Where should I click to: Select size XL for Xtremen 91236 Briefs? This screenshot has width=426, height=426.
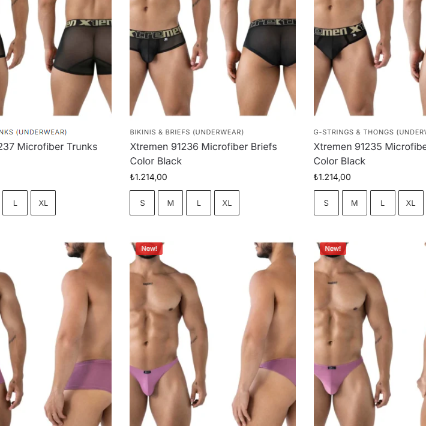click(227, 203)
